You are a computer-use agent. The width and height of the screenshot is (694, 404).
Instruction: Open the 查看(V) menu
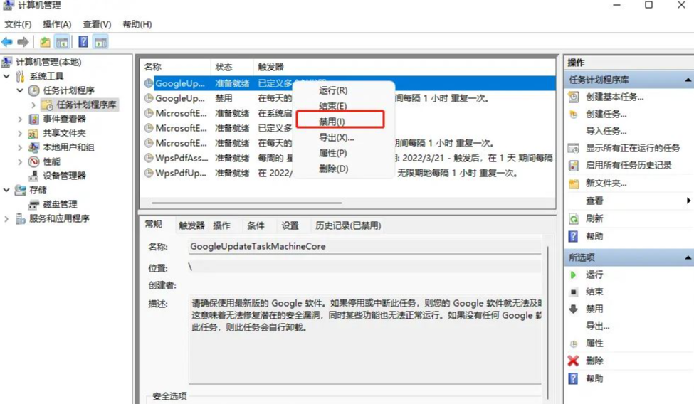97,24
